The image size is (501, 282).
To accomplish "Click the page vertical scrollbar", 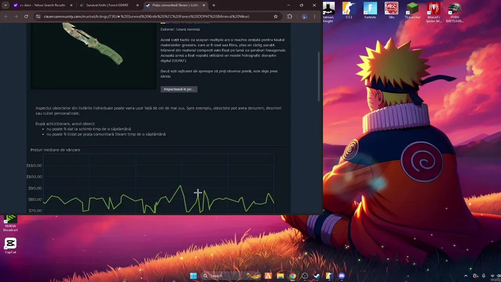I will (319, 76).
